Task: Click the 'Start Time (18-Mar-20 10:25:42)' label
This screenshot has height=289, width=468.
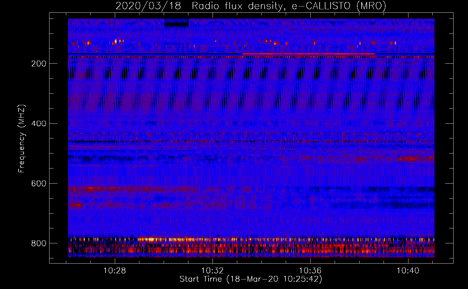Action: tap(251, 279)
